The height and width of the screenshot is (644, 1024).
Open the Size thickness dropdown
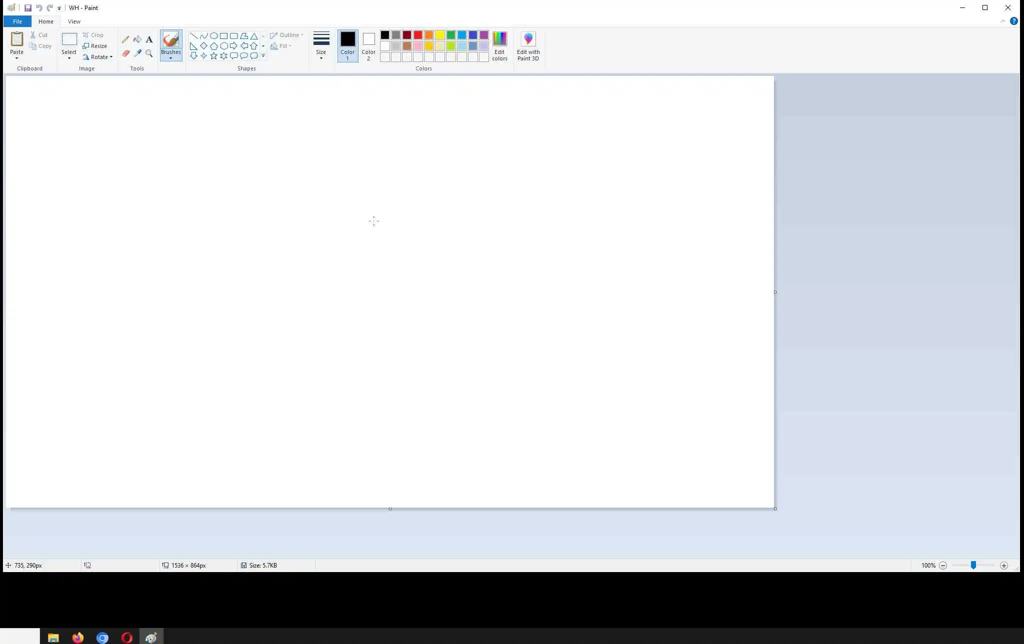click(321, 46)
